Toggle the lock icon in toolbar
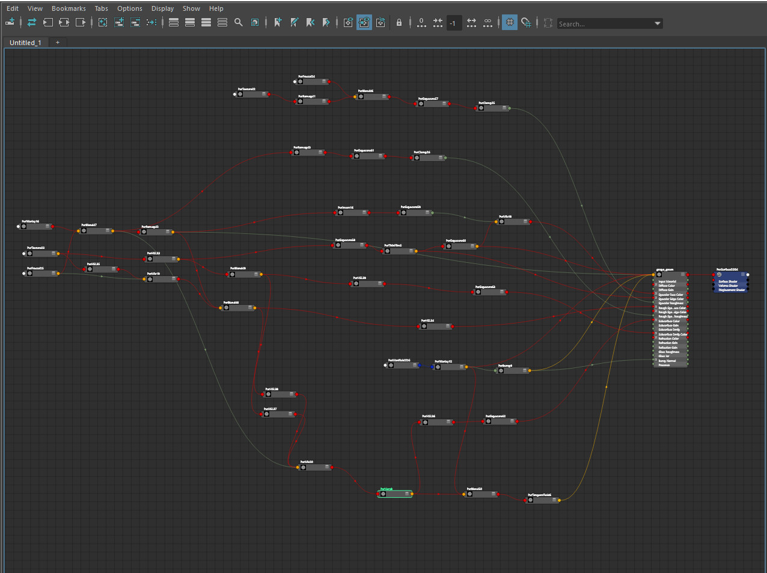This screenshot has height=573, width=767. (x=399, y=22)
